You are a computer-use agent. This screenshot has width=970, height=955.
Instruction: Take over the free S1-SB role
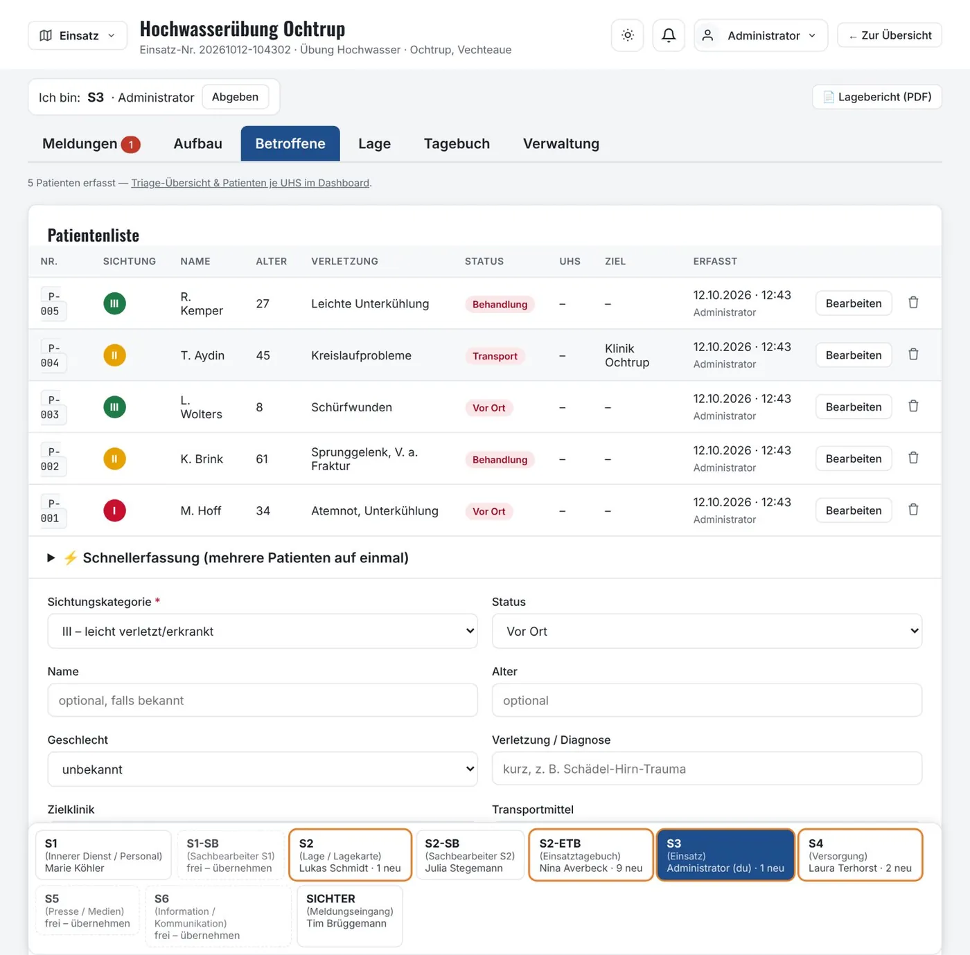[x=231, y=855]
